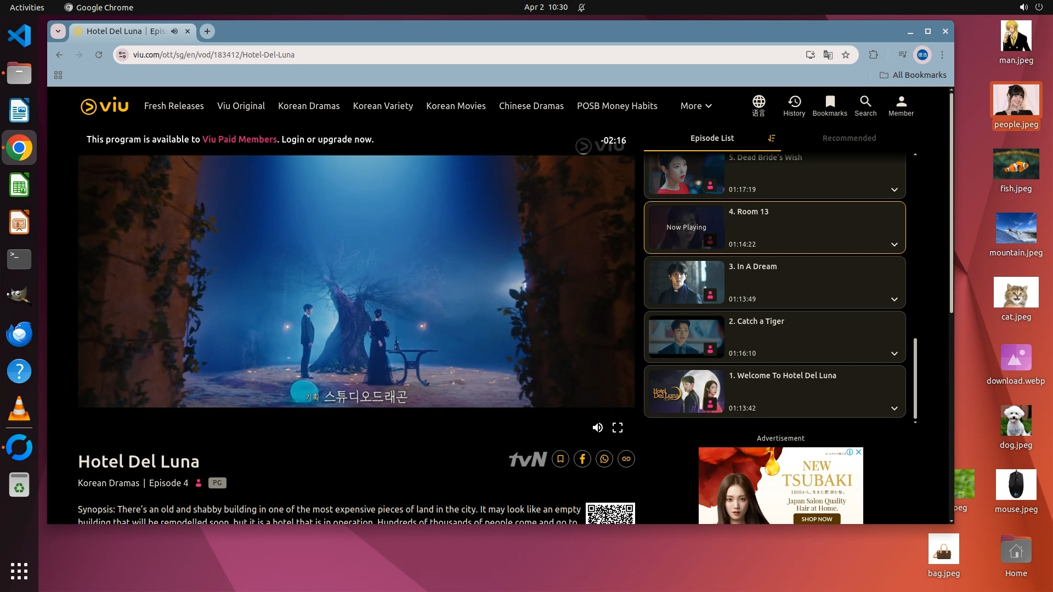Open the Korean Dramas menu item
The image size is (1053, 592).
(308, 106)
